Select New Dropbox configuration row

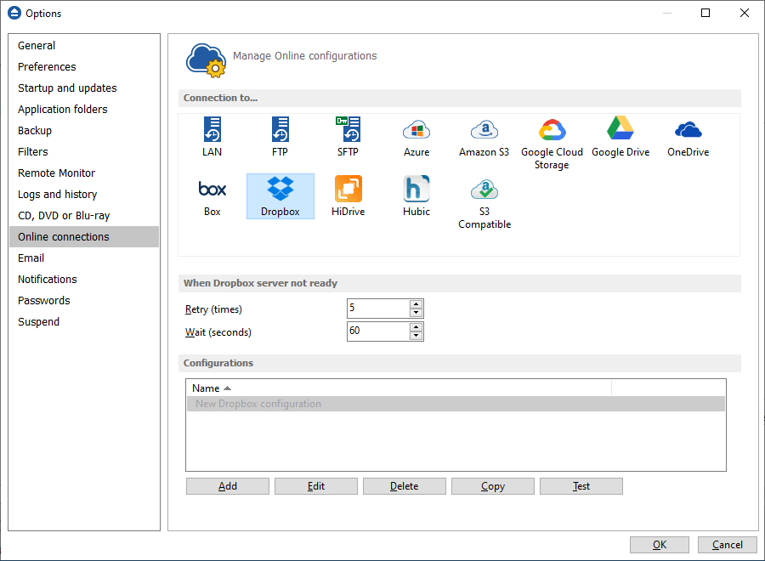tap(456, 404)
